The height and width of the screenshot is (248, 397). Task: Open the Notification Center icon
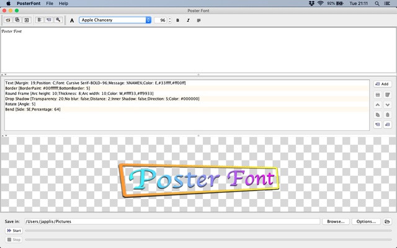tap(387, 3)
